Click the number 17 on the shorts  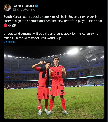[48, 96]
